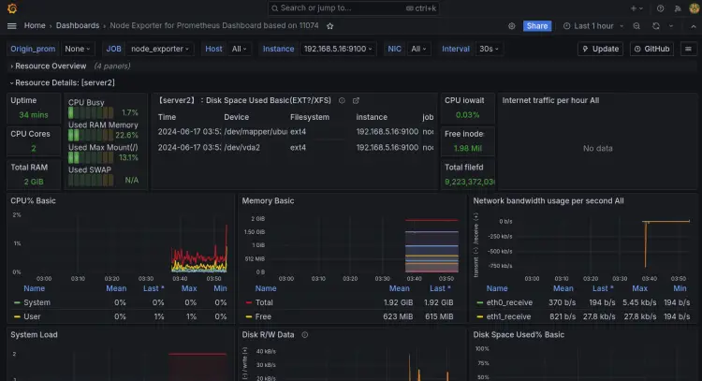Sort CPU legend by Min
The image size is (702, 381).
coord(220,288)
